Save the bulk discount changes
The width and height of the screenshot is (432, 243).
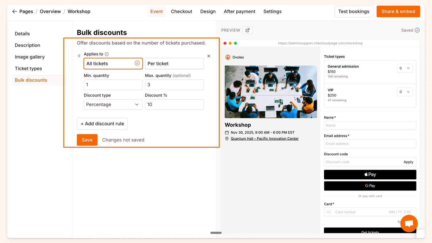pos(87,140)
